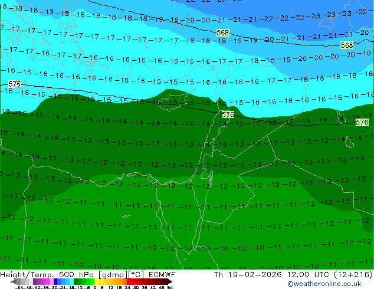Click the dark blue swatch in legend
Image resolution: width=374 pixels, height=289 pixels.
click(x=55, y=281)
